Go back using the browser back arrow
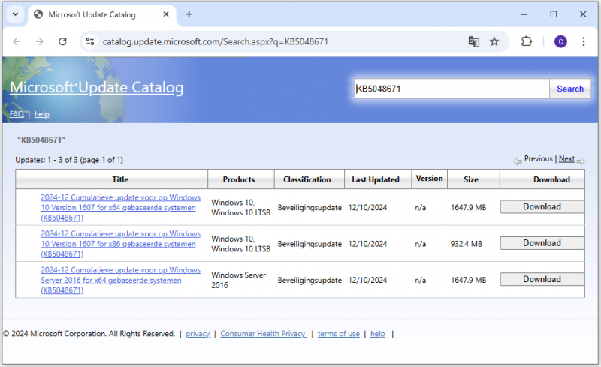601x367 pixels. click(17, 41)
